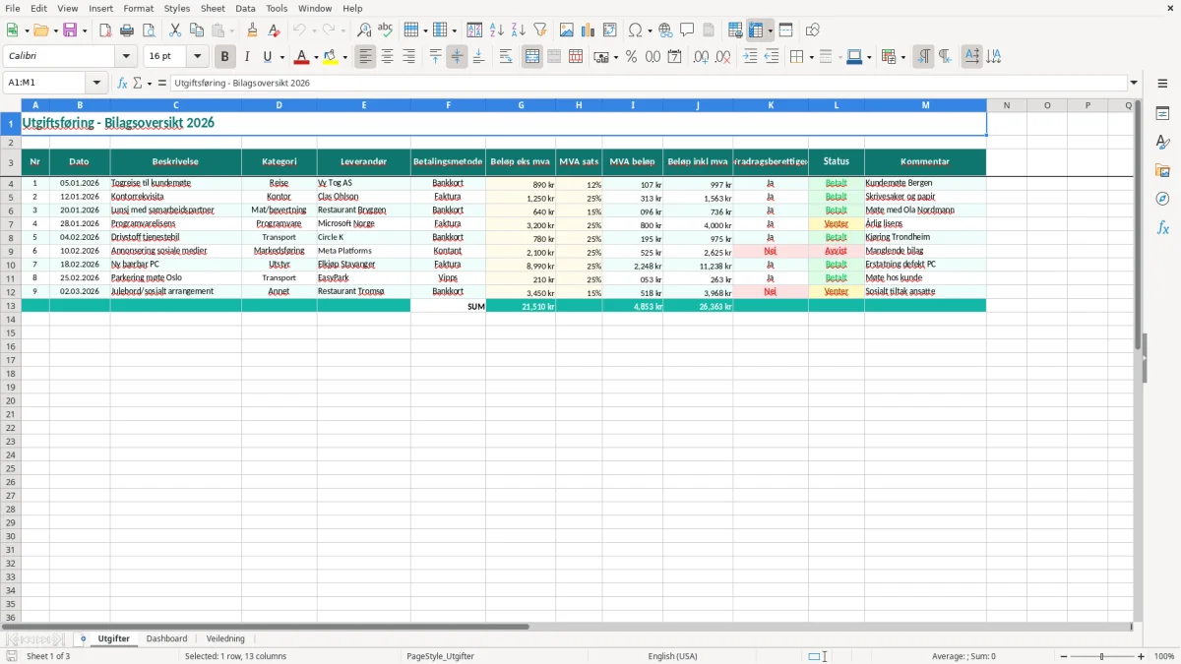1181x664 pixels.
Task: Click the AutoFilter funnel icon
Action: coord(540,30)
